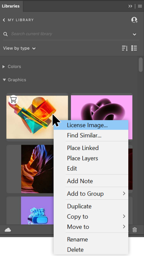The width and height of the screenshot is (144, 256).
Task: Collapse the panel with double-arrow icon
Action: (130, 6)
